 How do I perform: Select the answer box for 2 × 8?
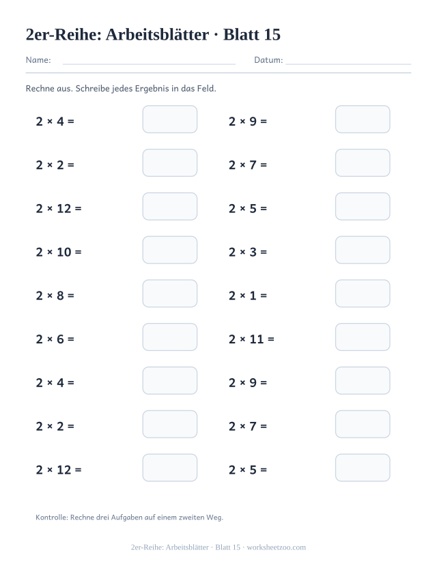point(170,294)
